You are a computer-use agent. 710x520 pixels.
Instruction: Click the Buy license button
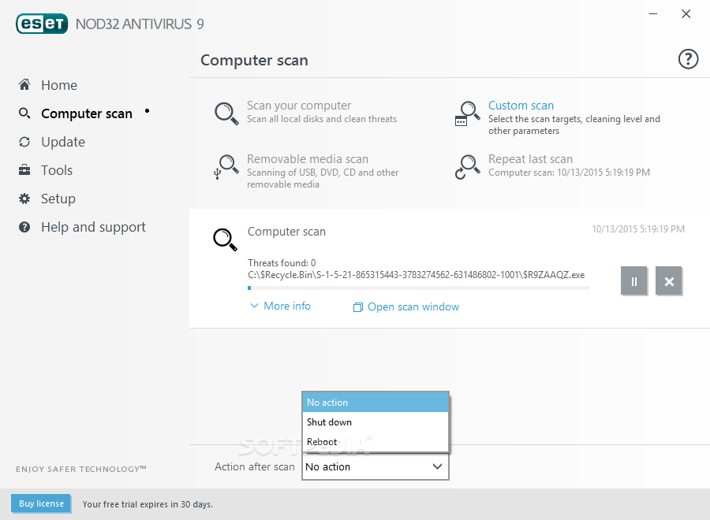(x=41, y=503)
